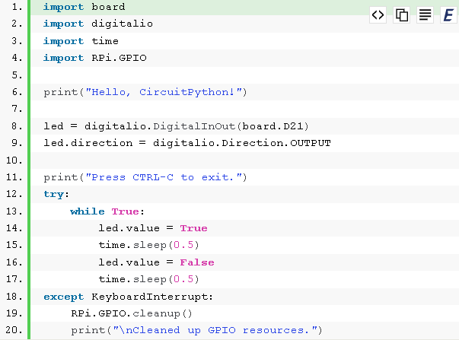Toggle line wrapping with the lines icon
Viewport: 459px width, 340px height.
click(425, 14)
